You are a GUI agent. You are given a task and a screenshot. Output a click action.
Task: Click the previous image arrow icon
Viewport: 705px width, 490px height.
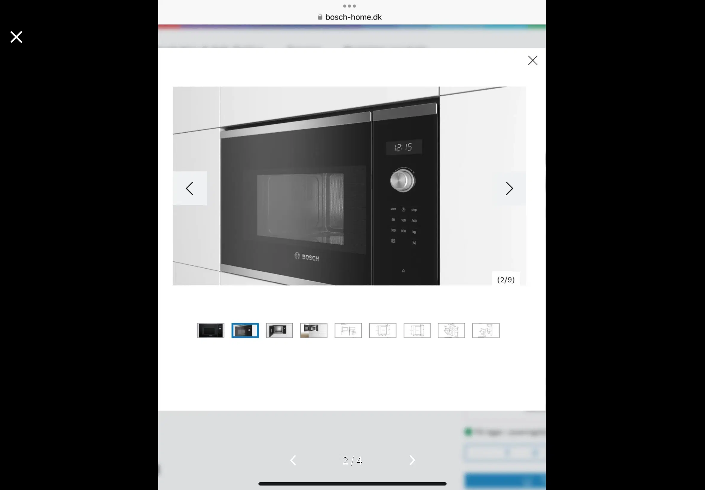pyautogui.click(x=189, y=188)
